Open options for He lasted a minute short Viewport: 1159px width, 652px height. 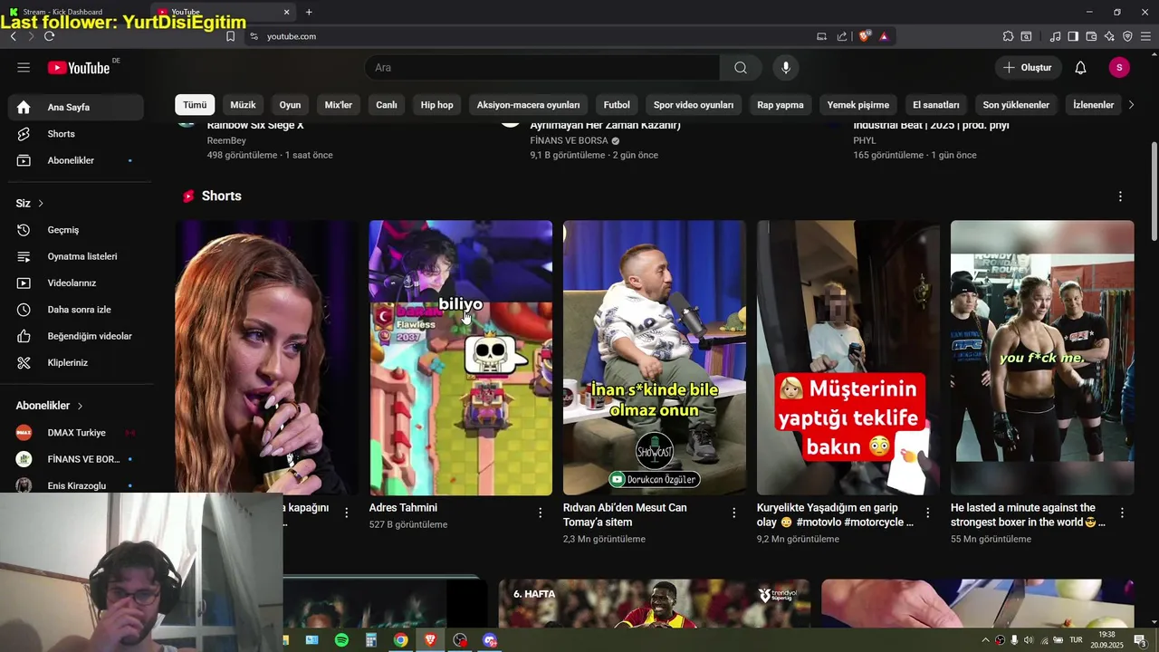pyautogui.click(x=1122, y=513)
